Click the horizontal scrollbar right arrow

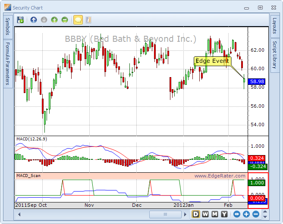(185, 215)
